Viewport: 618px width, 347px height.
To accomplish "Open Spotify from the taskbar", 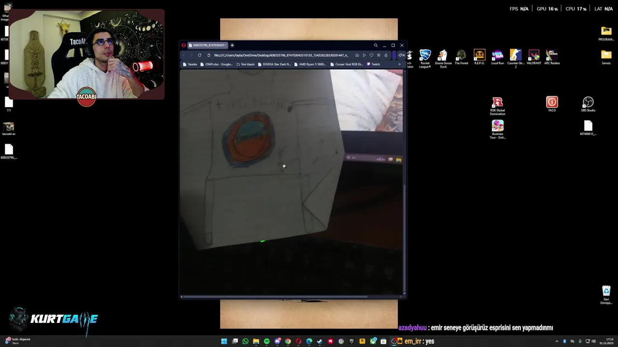I will [x=267, y=341].
